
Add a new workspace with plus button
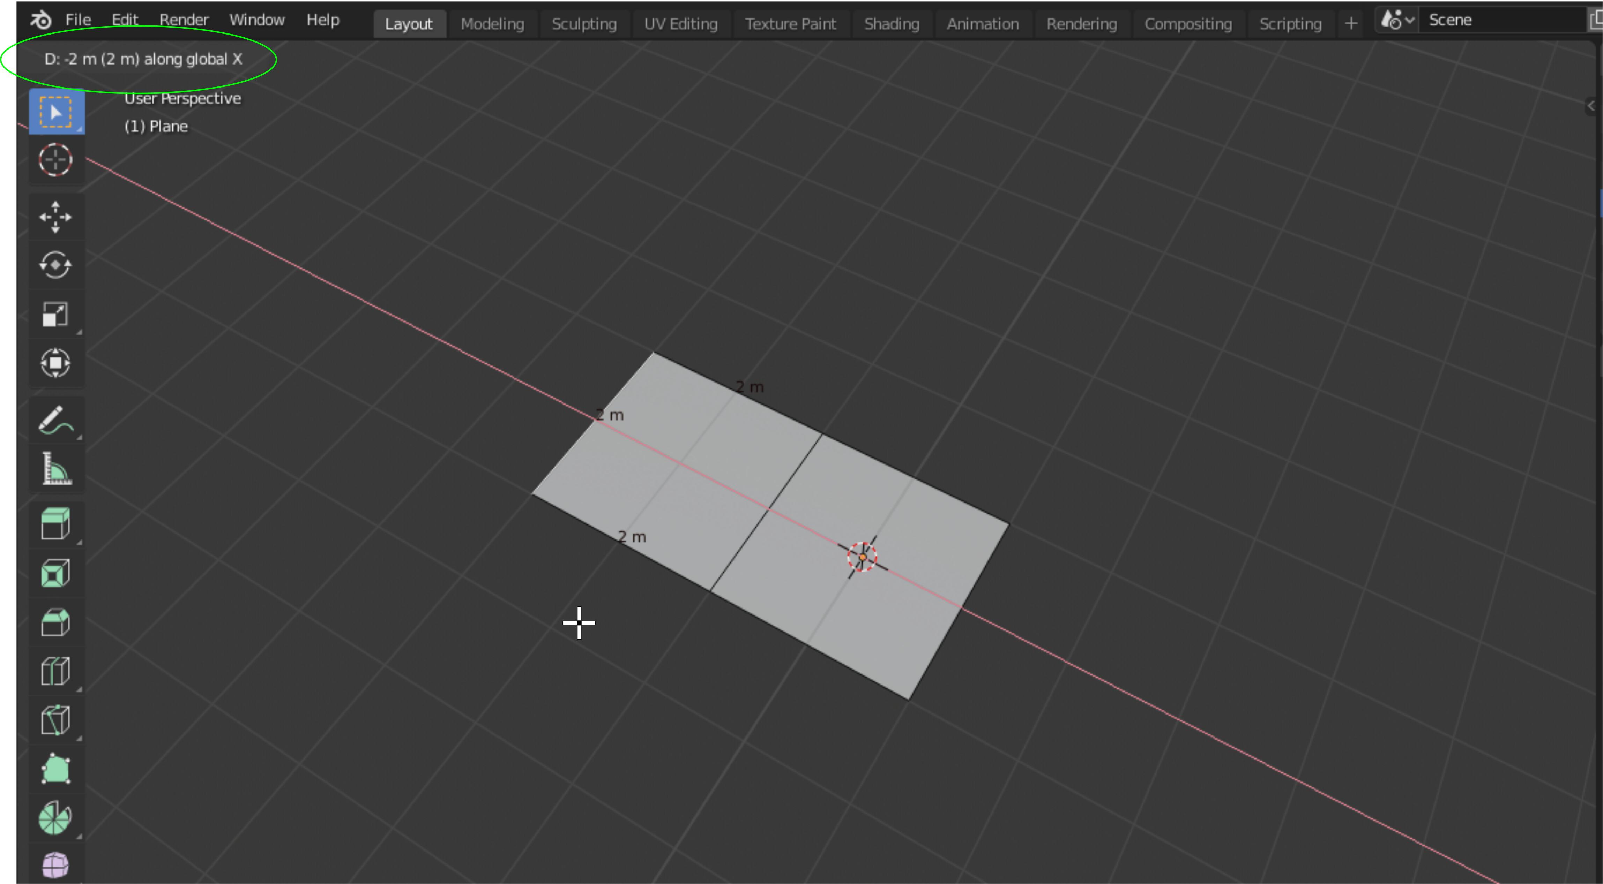[x=1350, y=24]
